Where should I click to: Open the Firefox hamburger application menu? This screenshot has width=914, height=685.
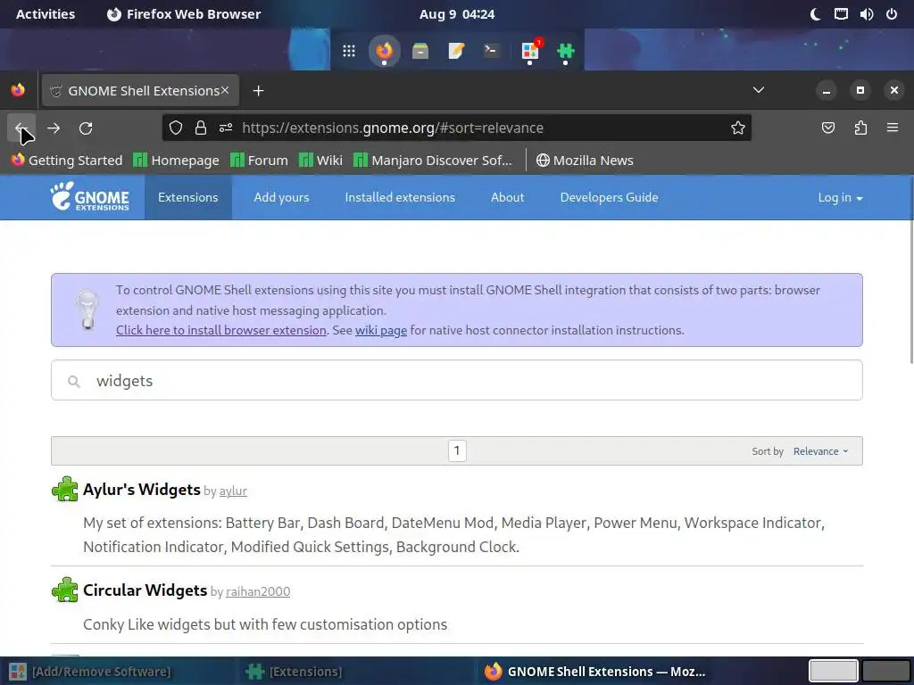click(893, 128)
